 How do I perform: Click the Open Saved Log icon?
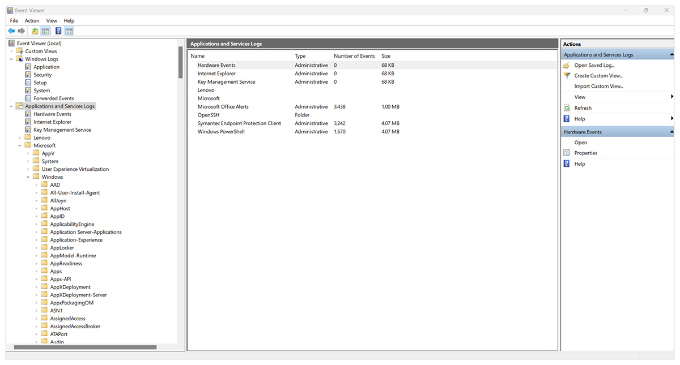tap(566, 65)
